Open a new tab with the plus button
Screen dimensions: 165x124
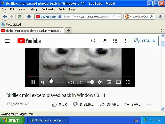tap(68, 30)
